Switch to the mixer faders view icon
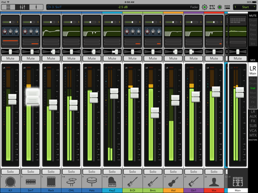Image resolution: width=258 pixels, height=193 pixels. [22, 7]
